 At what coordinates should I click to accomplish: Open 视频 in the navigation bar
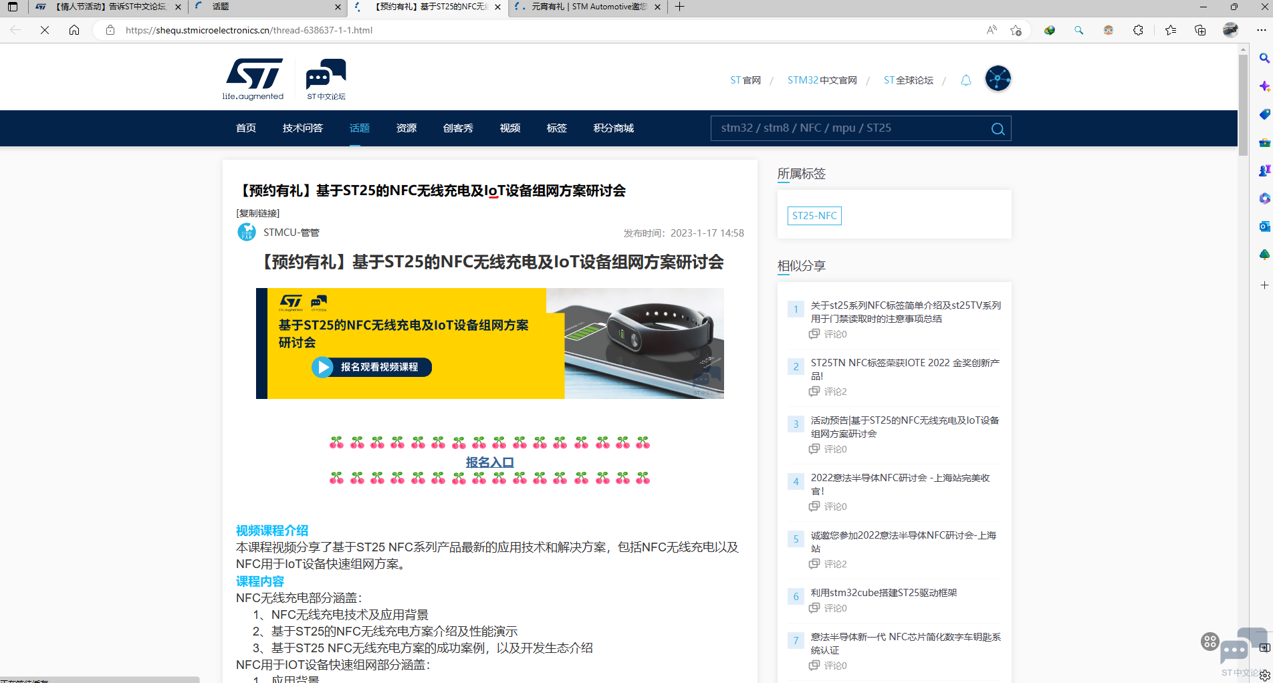coord(510,128)
